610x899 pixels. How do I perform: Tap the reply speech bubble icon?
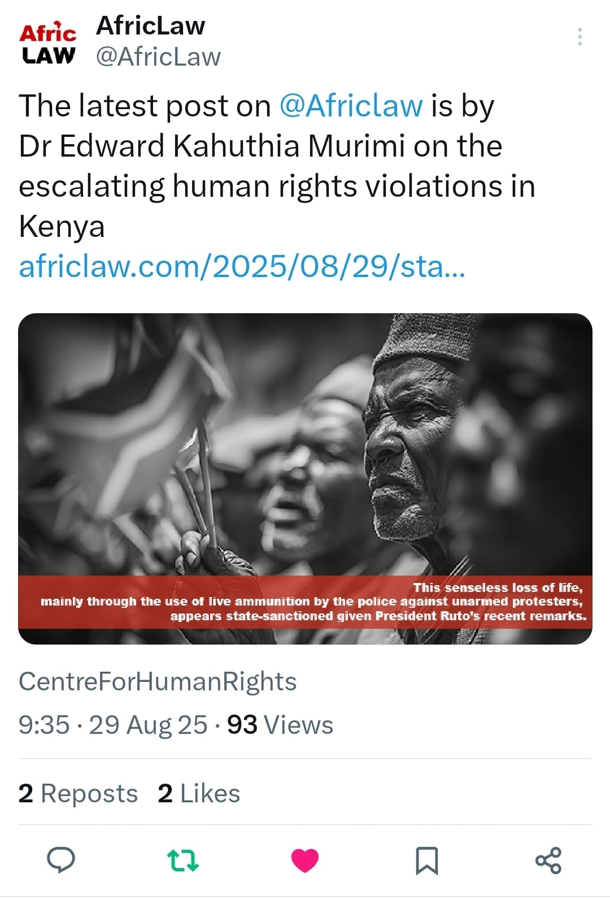(x=61, y=860)
